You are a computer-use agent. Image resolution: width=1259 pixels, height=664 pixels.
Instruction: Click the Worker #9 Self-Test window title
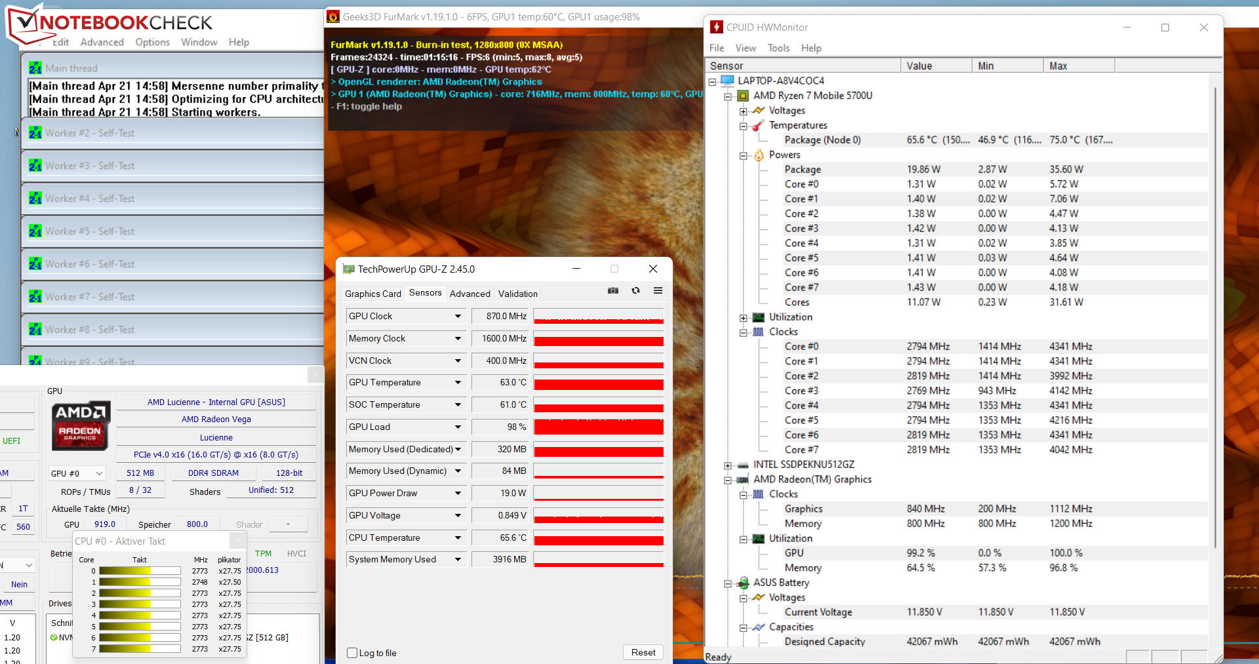coord(90,361)
